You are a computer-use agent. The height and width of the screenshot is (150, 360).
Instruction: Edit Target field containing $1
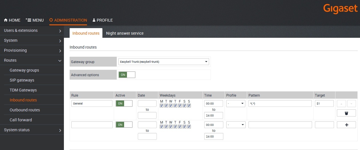(324, 103)
